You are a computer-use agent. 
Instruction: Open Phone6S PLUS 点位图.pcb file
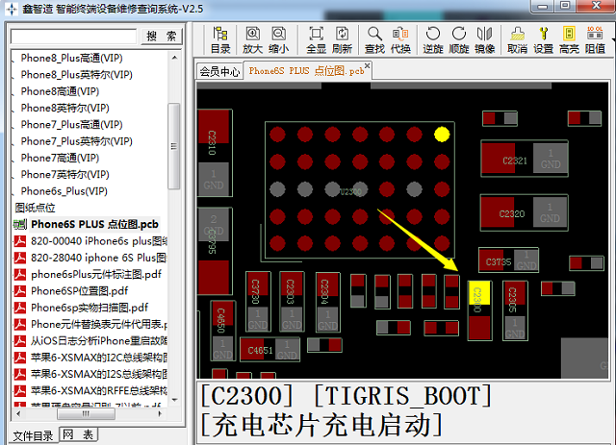[x=94, y=224]
